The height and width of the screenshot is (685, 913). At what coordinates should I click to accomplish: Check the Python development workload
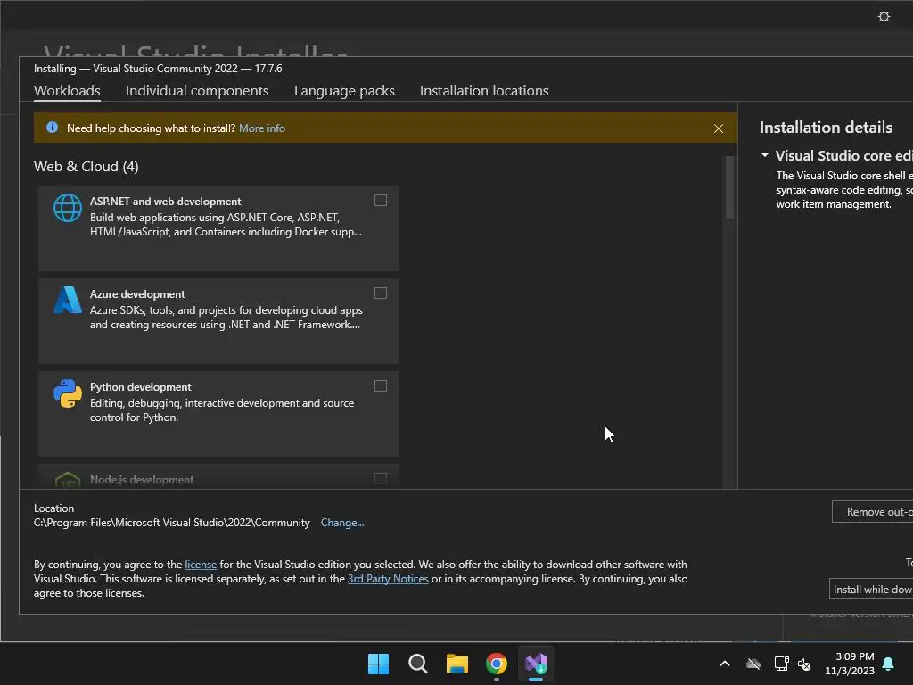pyautogui.click(x=380, y=385)
